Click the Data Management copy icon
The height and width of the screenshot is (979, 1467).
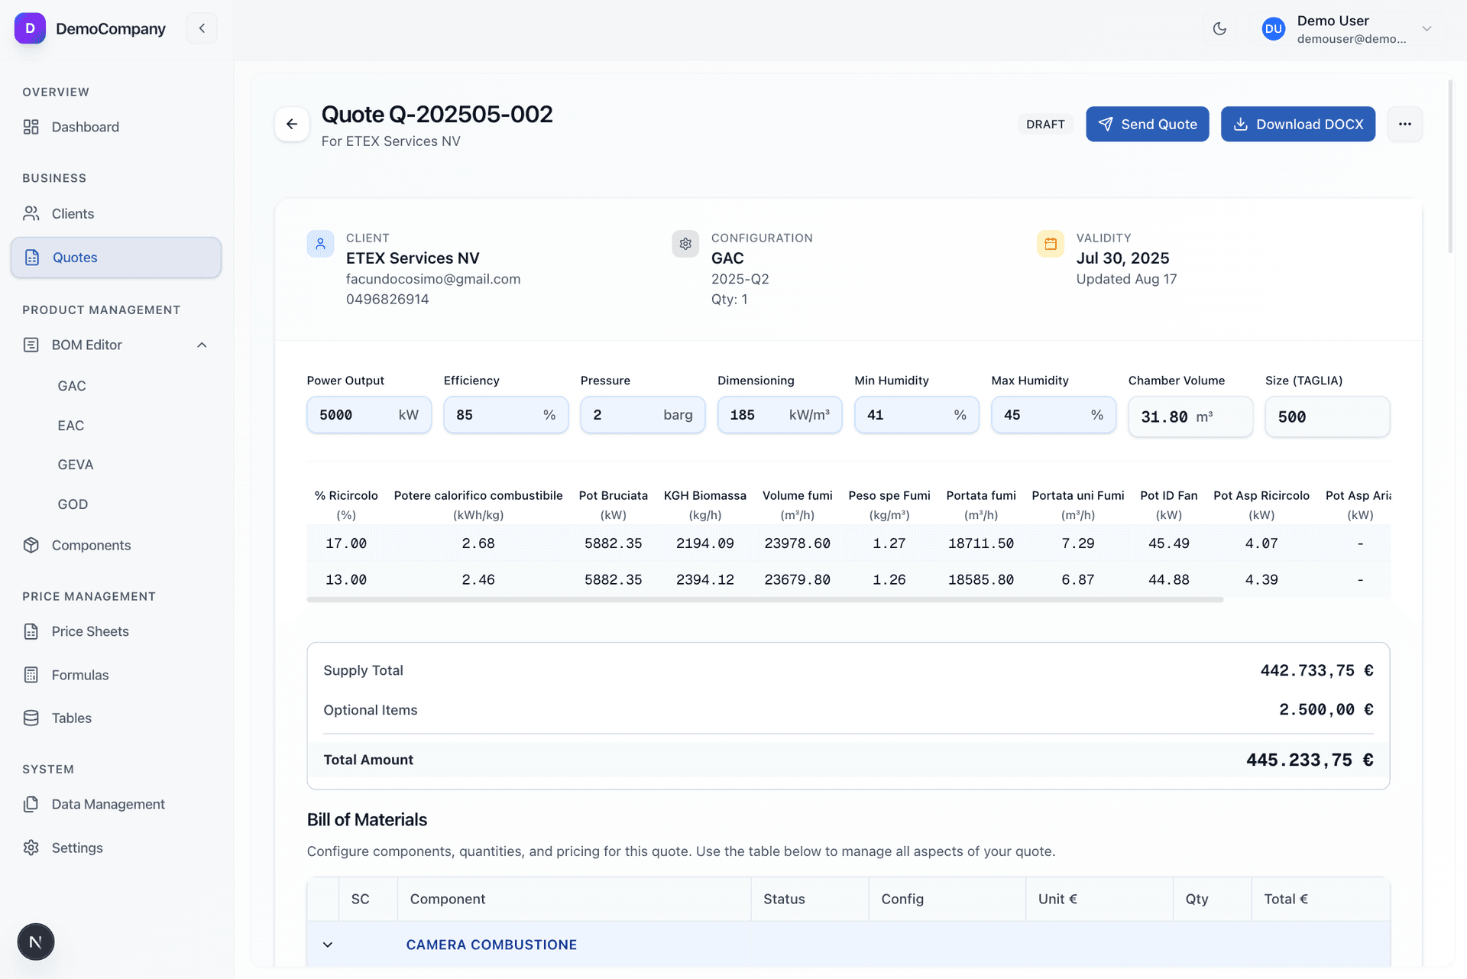click(31, 804)
